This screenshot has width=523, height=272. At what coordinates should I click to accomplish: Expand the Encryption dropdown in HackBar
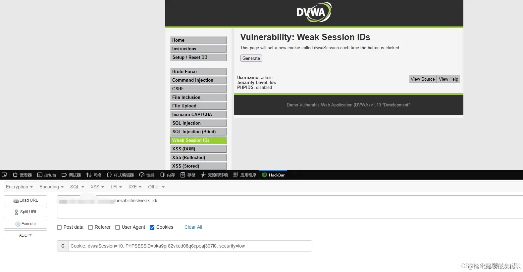tap(19, 187)
